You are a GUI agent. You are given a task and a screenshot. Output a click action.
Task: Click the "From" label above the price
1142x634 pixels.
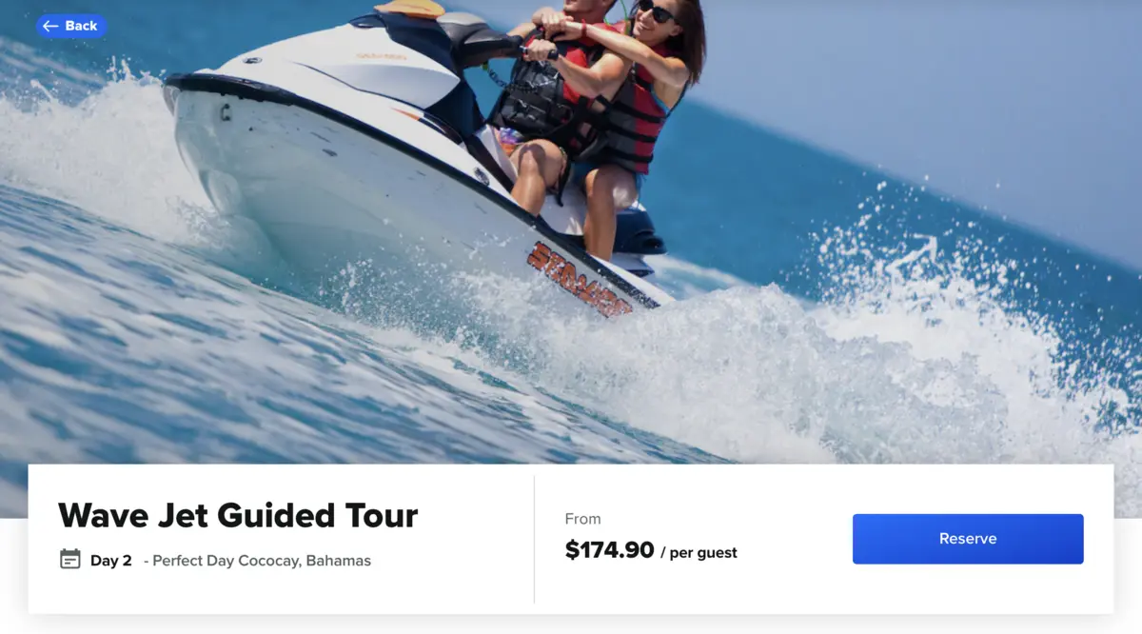pyautogui.click(x=582, y=519)
